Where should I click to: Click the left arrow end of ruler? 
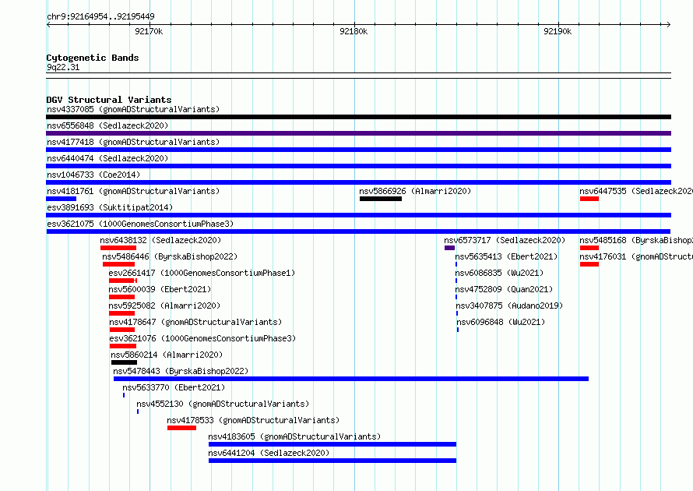point(48,25)
